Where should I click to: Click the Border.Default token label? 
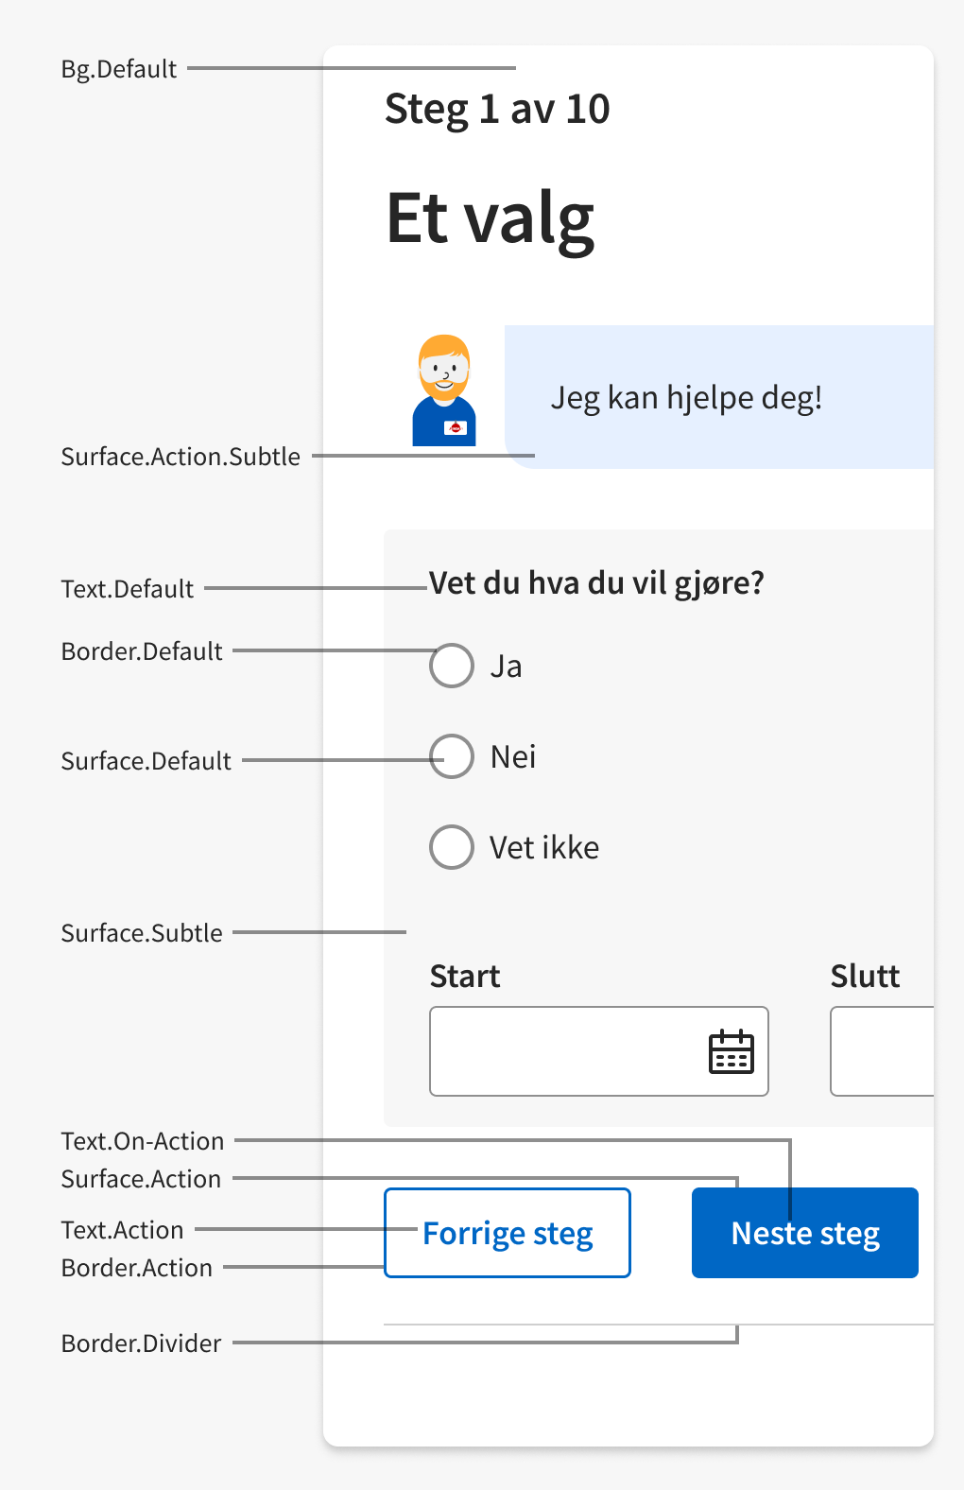click(x=142, y=650)
